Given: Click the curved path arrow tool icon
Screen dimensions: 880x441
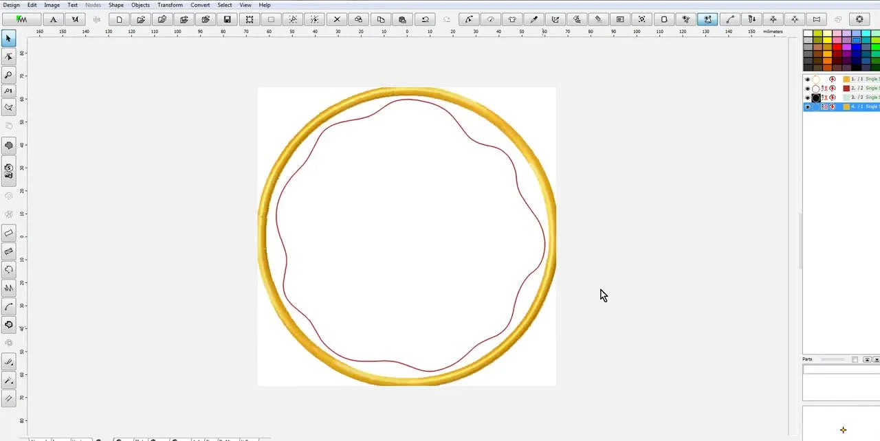Looking at the screenshot, I should (x=469, y=19).
